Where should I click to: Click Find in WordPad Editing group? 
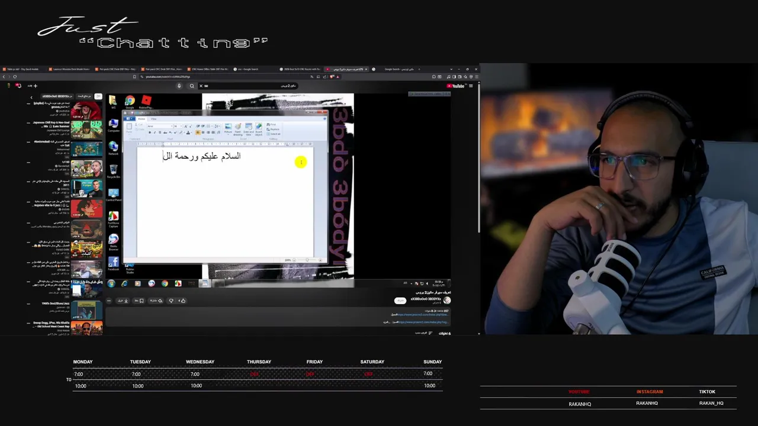coord(271,124)
